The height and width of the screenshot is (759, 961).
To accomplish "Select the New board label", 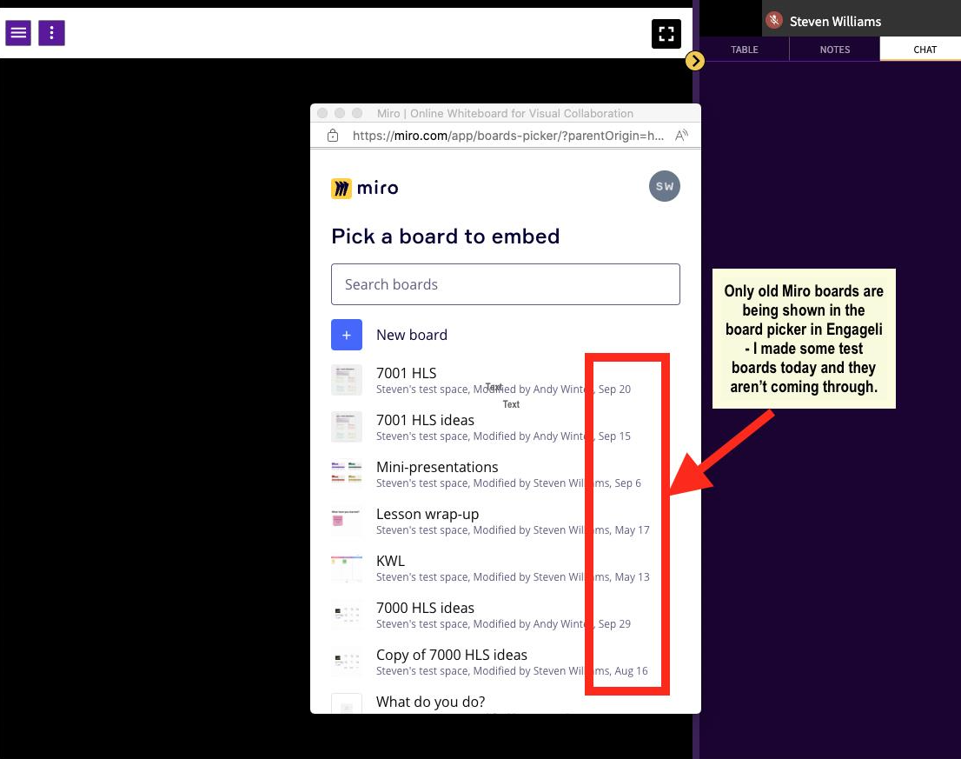I will (x=412, y=335).
